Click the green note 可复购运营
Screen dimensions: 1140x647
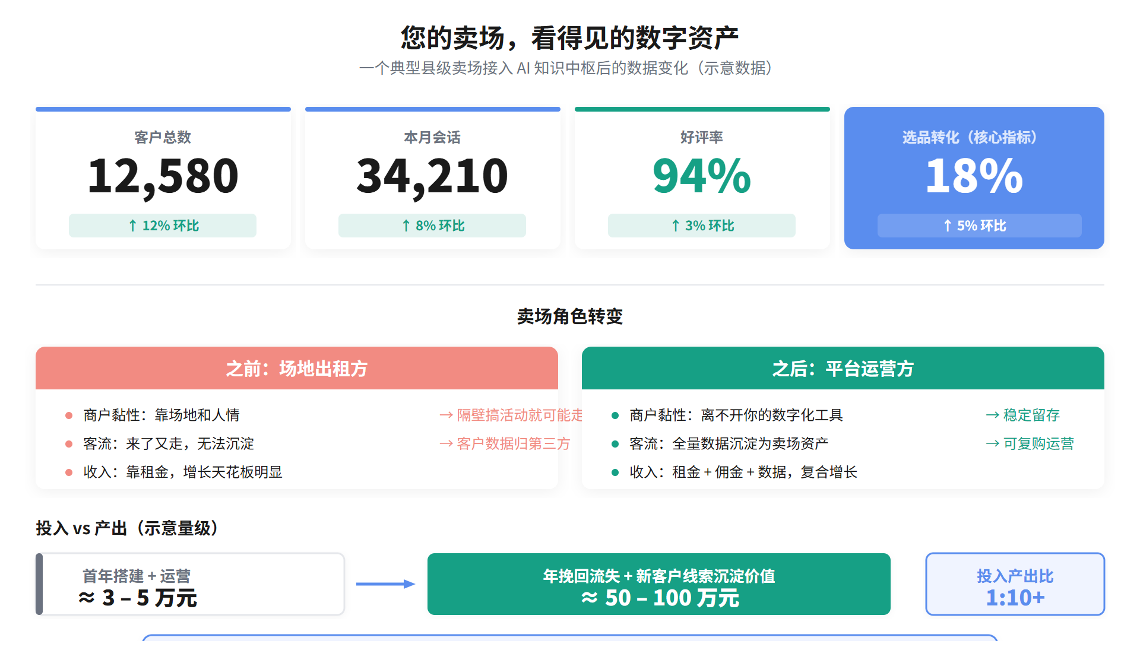(x=1030, y=443)
